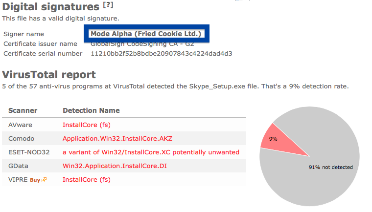
Task: Select the ESET-NOD32 scanner name
Action: point(29,152)
